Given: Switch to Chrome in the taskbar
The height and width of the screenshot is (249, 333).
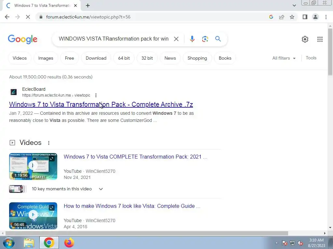Looking at the screenshot, I should [x=49, y=243].
